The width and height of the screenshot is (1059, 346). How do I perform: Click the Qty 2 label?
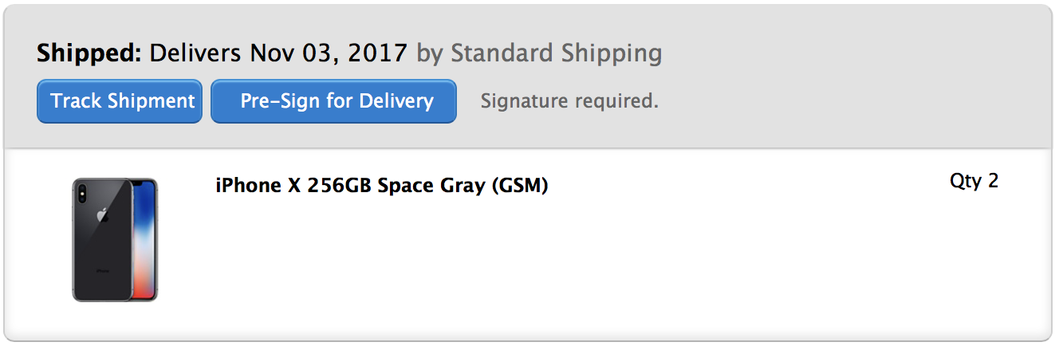click(x=974, y=182)
